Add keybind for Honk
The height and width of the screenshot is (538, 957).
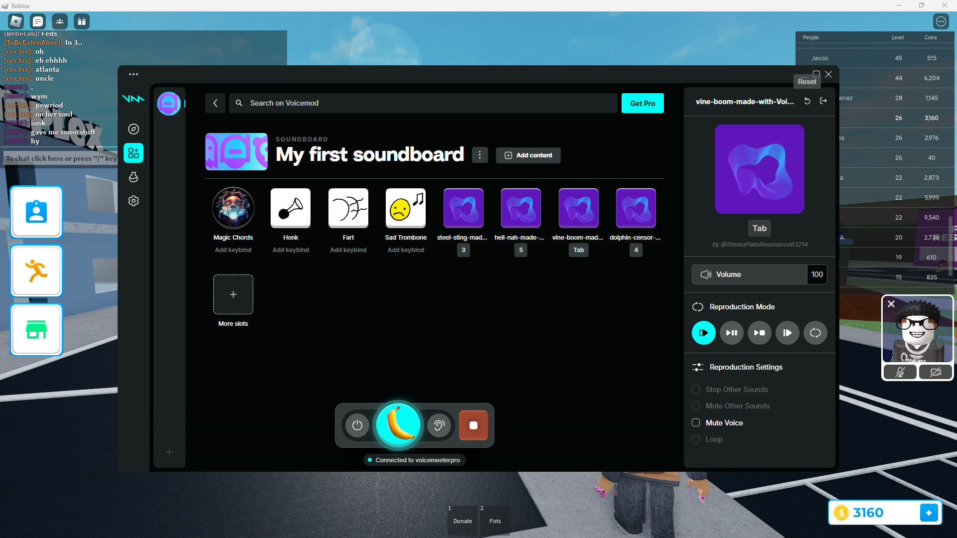click(x=291, y=250)
